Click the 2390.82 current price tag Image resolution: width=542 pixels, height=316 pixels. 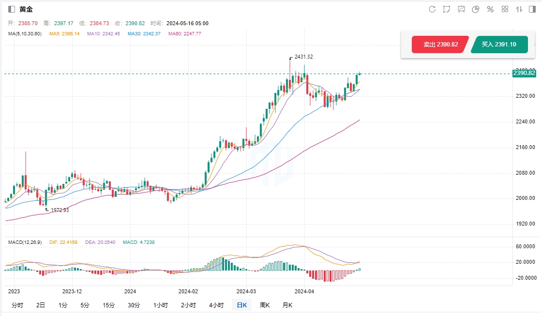(x=524, y=73)
